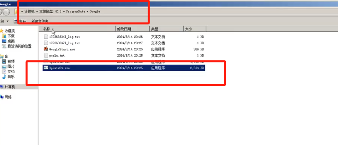This screenshot has height=145, width=338.
Task: Click 1723638347_log.txt file icon
Action: (x=46, y=37)
